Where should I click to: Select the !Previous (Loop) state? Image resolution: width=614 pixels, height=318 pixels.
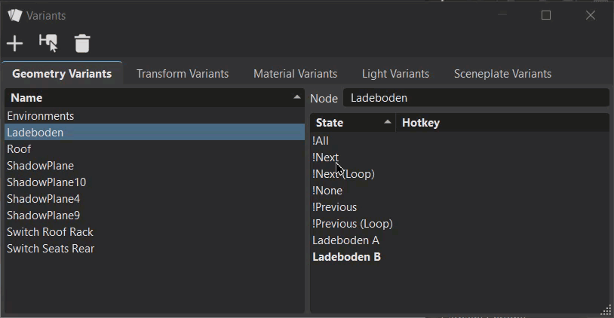click(x=352, y=224)
